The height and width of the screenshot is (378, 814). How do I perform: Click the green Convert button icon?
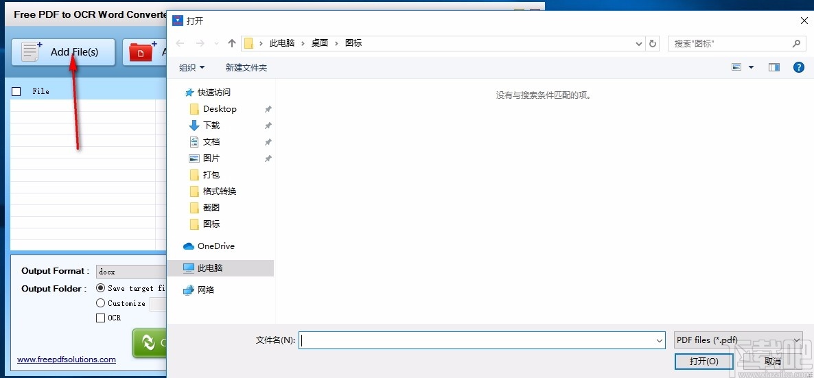pyautogui.click(x=149, y=343)
